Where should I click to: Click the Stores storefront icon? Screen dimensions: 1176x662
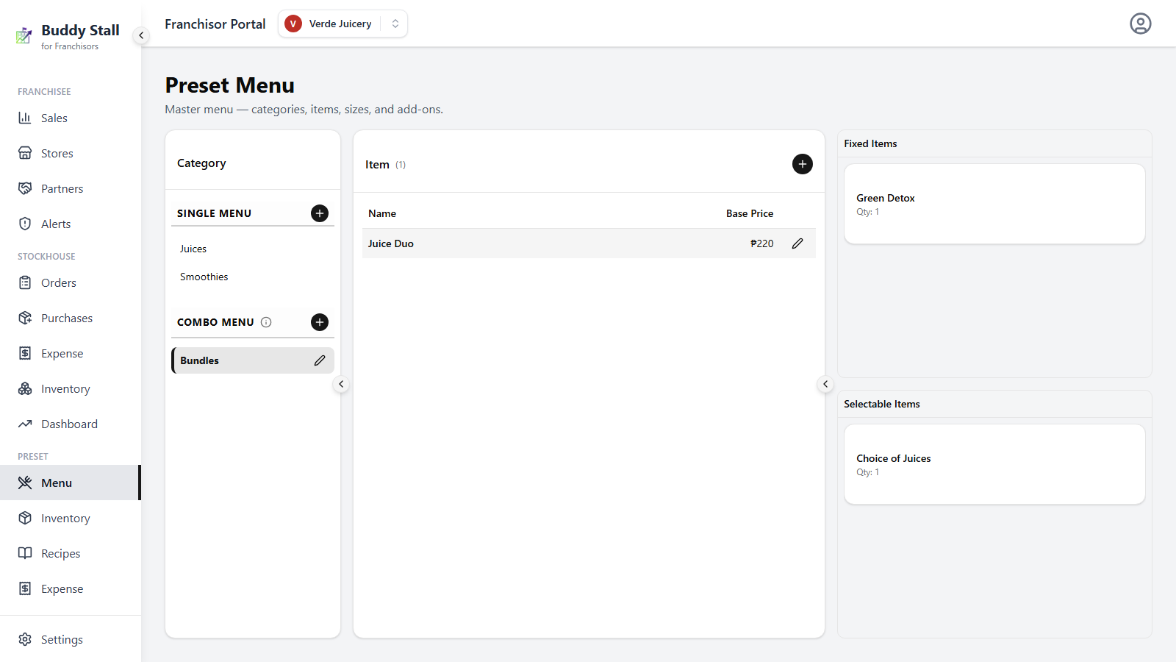tap(25, 153)
